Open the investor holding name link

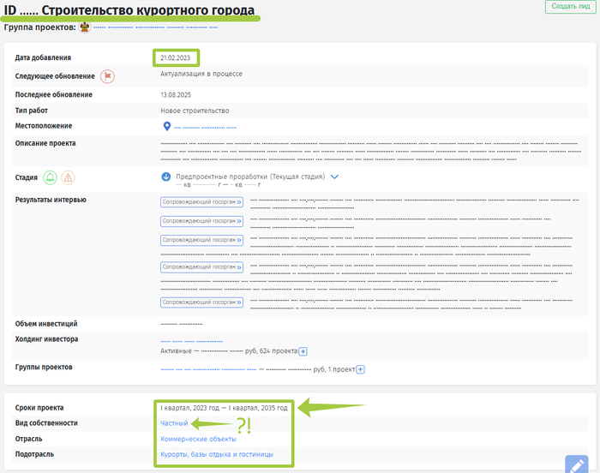point(191,340)
